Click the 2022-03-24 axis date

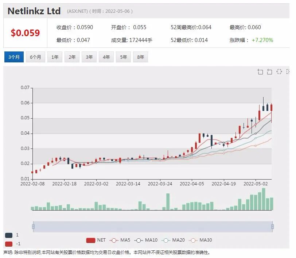tap(160, 184)
